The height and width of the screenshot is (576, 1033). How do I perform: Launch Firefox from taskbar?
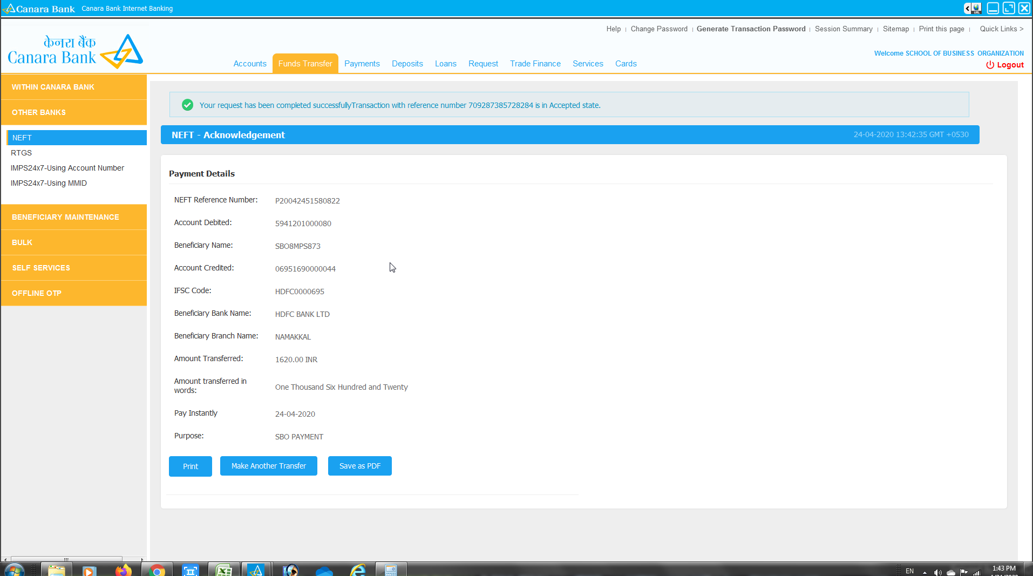click(x=123, y=570)
